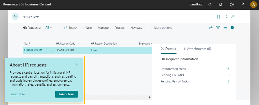Viewport: 259px width, 105px height.
Task: Switch to the Attachments (0) tab
Action: pos(197,49)
